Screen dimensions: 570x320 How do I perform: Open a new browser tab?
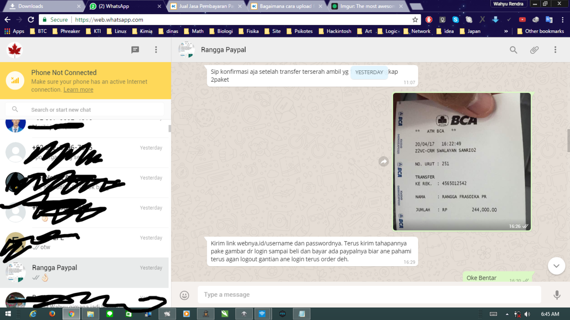(416, 7)
